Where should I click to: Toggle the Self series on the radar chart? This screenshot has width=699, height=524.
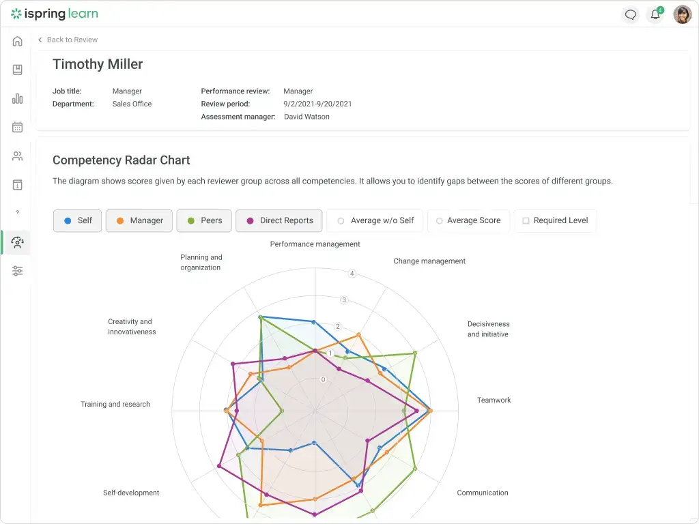click(76, 220)
